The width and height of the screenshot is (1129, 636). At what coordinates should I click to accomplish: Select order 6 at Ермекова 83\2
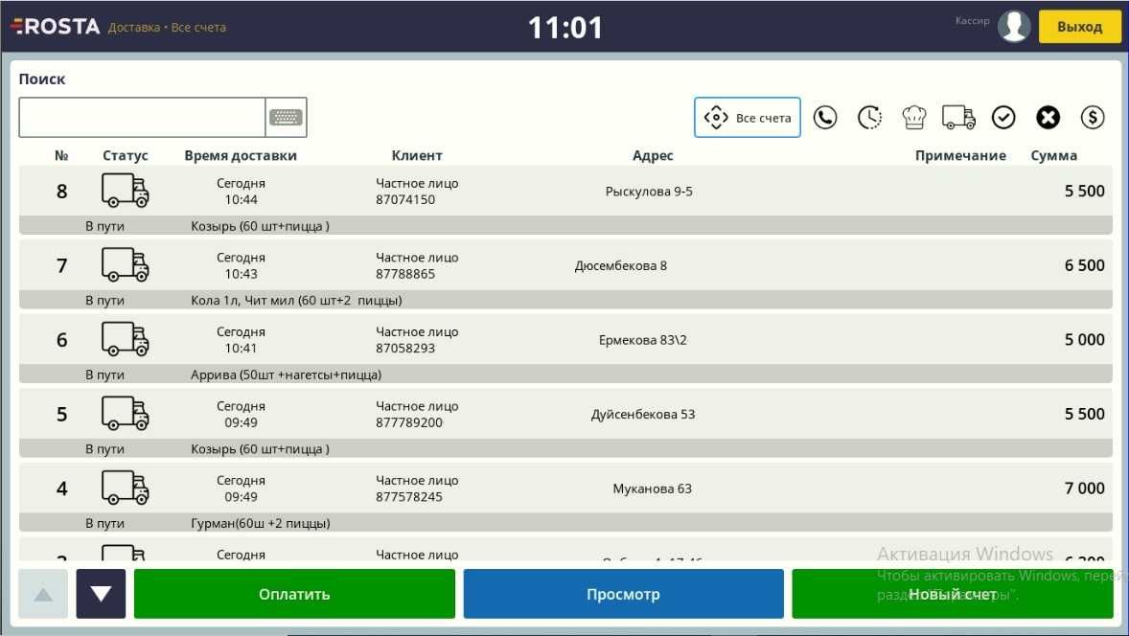tap(565, 349)
